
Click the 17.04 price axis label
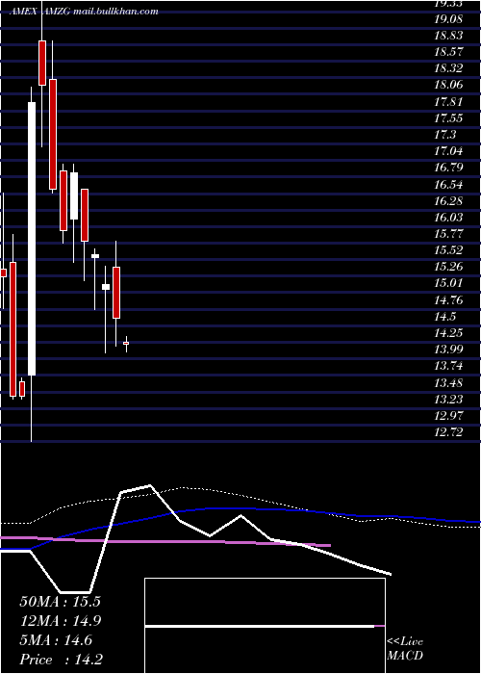coord(448,151)
